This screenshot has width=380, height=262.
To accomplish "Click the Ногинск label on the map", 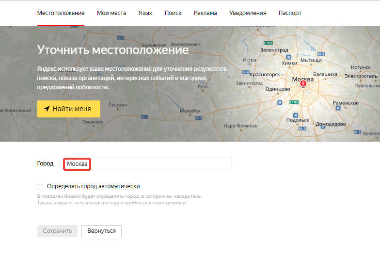I will point(361,67).
